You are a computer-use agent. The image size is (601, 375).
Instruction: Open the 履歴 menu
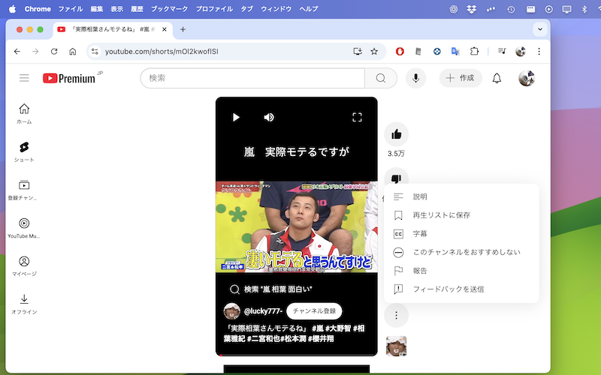(x=137, y=9)
